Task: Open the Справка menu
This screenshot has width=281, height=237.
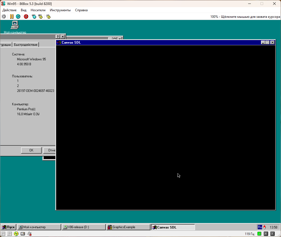Action: 81,10
